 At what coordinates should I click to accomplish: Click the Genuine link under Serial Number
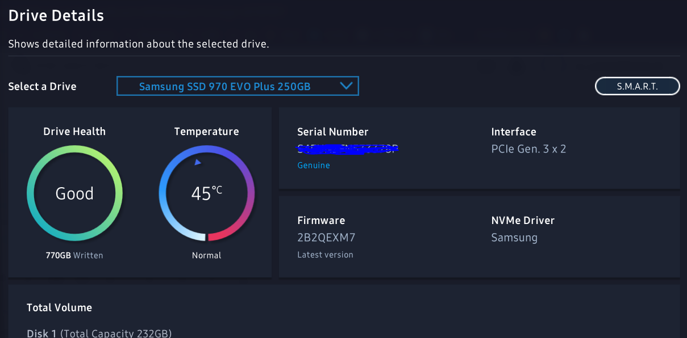pos(313,166)
